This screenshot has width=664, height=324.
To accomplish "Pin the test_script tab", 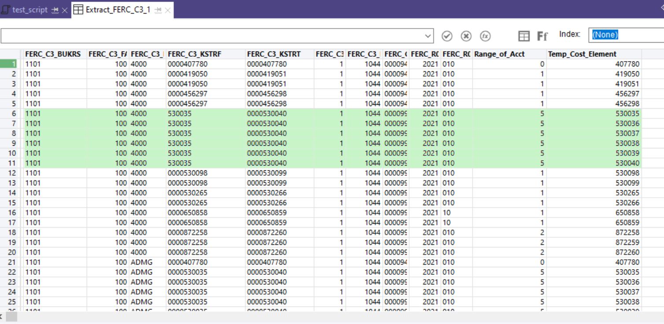I will click(55, 10).
